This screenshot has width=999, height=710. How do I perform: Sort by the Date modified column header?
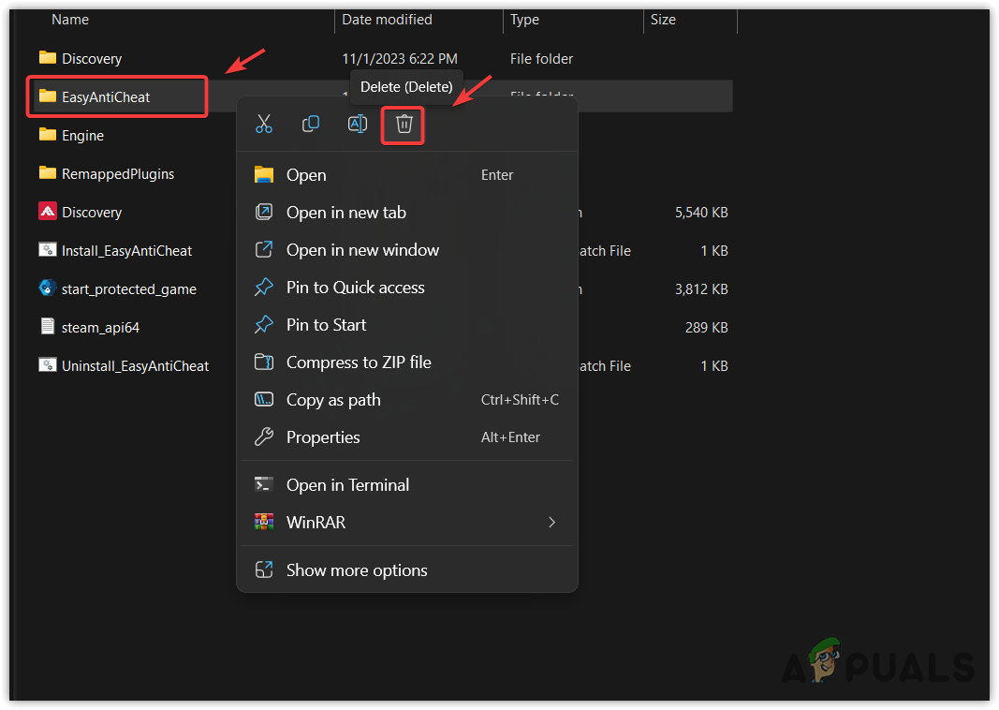click(x=387, y=20)
